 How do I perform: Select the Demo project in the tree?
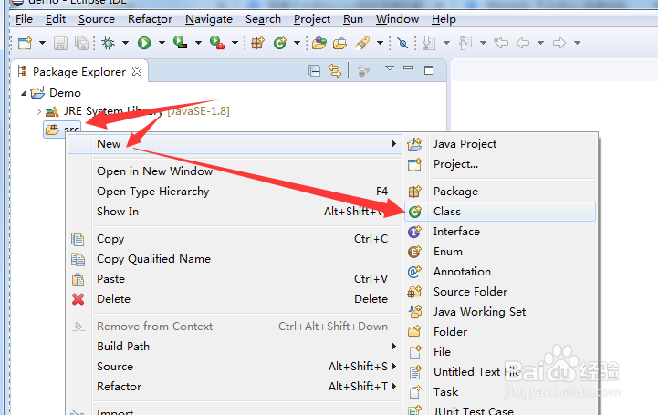coord(65,93)
